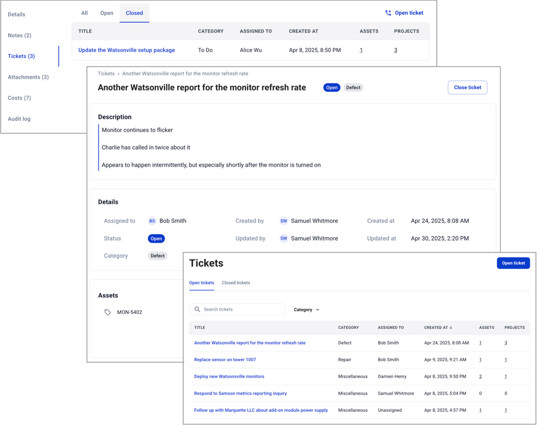
Task: Open the Audit log sidebar item
Action: click(19, 119)
